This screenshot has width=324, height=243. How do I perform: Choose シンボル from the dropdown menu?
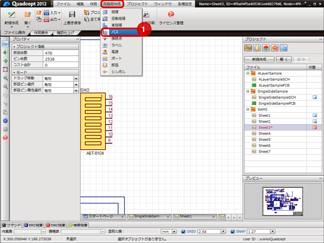(x=122, y=71)
